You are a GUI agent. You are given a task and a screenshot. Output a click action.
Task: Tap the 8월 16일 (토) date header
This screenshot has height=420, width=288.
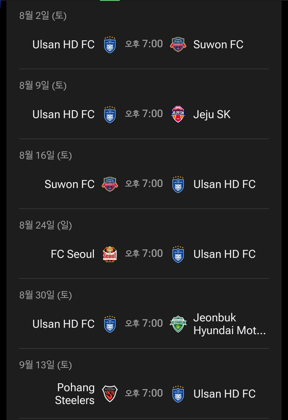click(x=46, y=155)
